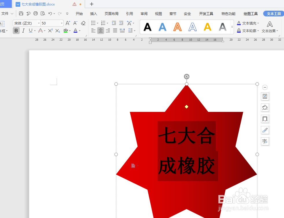Select the black text effect style preset

tap(147, 27)
